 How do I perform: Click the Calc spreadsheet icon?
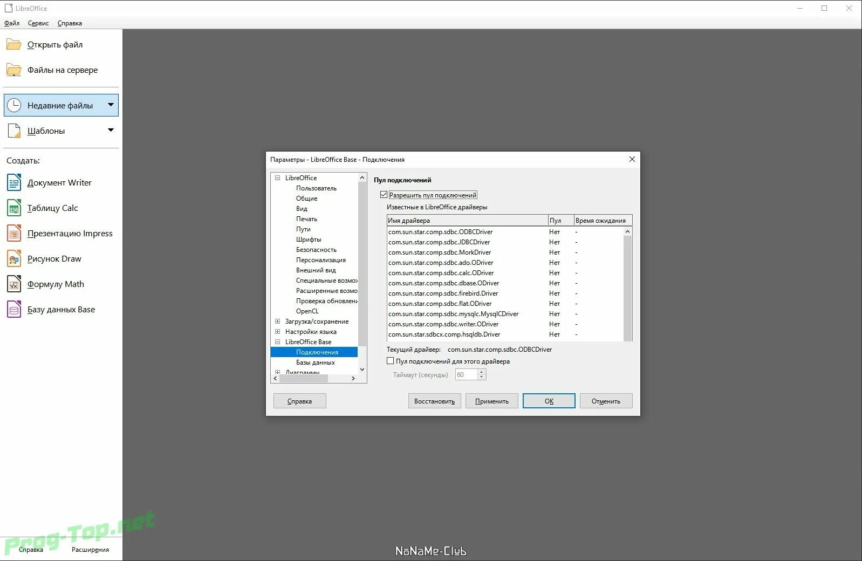(14, 208)
